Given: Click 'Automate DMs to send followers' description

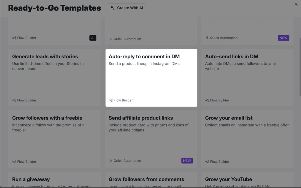Looking at the screenshot, I should (x=240, y=66).
